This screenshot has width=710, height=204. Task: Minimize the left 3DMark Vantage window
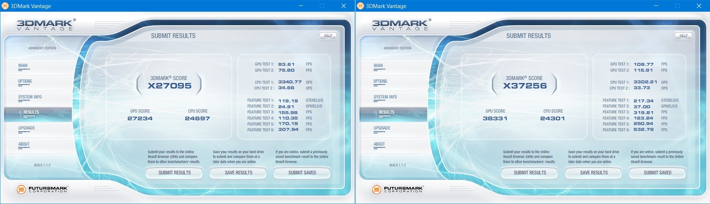click(301, 6)
